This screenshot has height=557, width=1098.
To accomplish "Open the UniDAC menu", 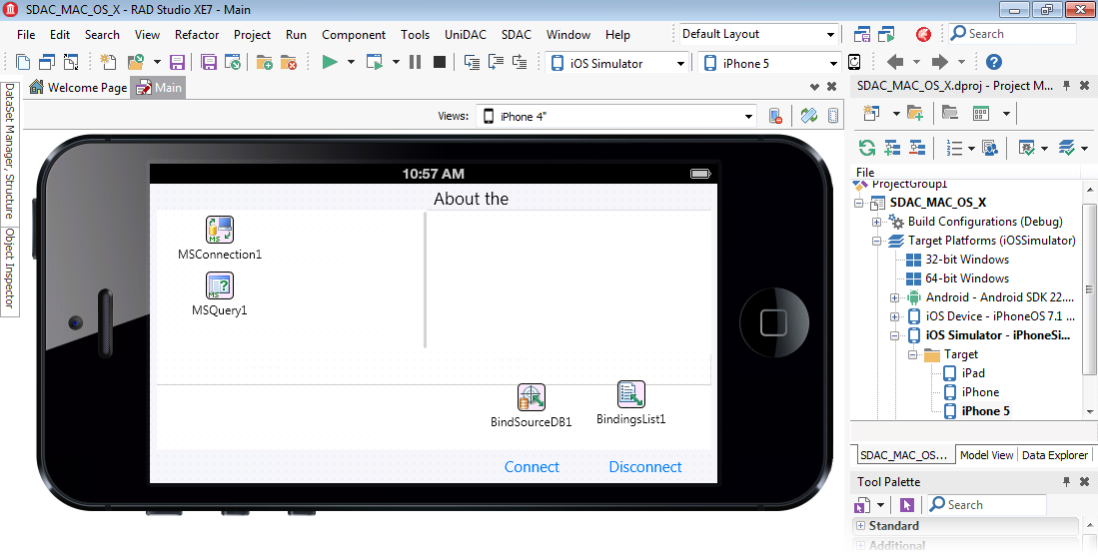I will pyautogui.click(x=465, y=34).
